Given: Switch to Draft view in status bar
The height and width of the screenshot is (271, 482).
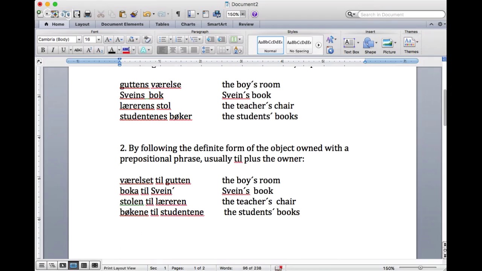Looking at the screenshot, I should (42, 265).
